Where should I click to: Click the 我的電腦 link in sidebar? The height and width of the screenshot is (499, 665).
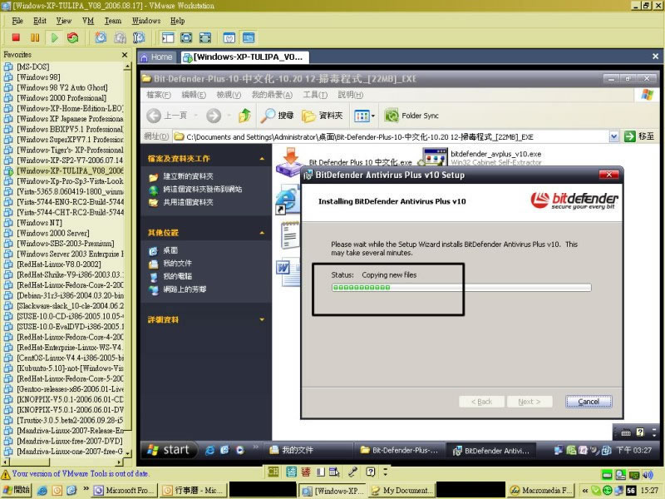click(178, 276)
